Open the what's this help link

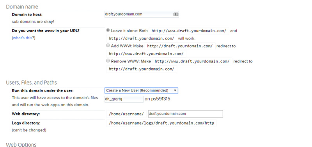tap(22, 38)
